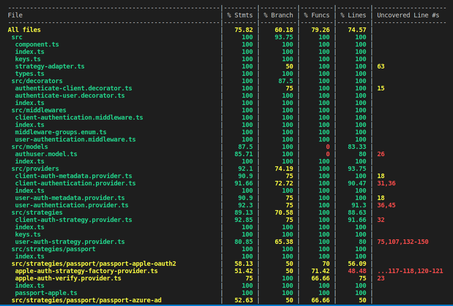Click the red lines value 48.48
Screen dimensions: 453x306
[x=357, y=271]
